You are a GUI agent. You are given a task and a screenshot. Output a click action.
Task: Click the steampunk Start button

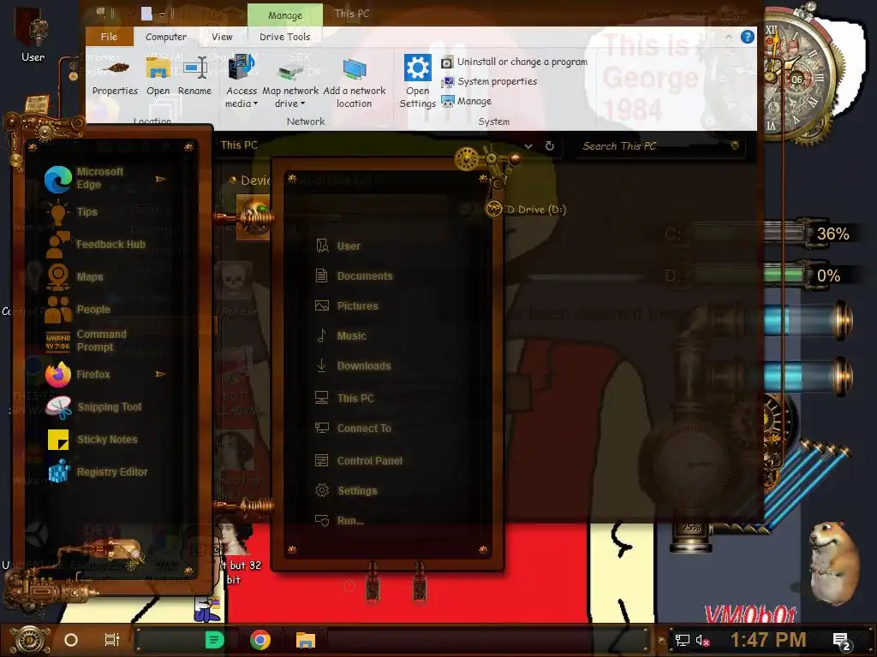[29, 640]
